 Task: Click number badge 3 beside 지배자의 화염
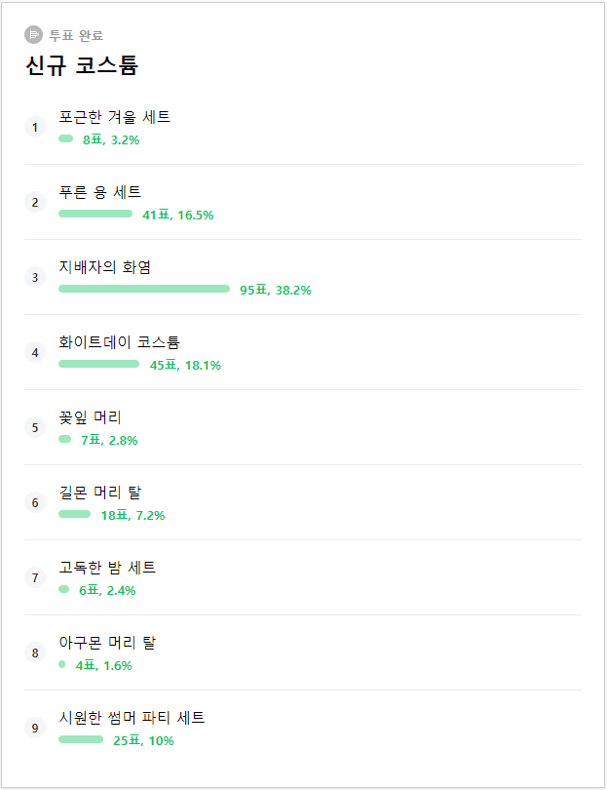[x=35, y=277]
